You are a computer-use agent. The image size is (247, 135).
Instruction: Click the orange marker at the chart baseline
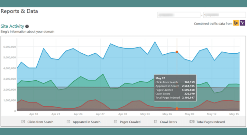(x=177, y=109)
